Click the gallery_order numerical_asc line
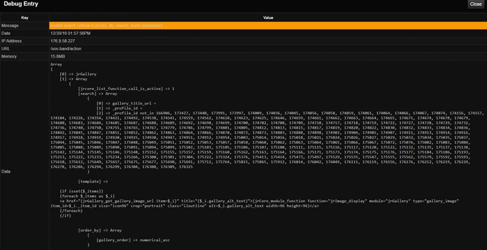This screenshot has width=487, height=250. (133, 240)
